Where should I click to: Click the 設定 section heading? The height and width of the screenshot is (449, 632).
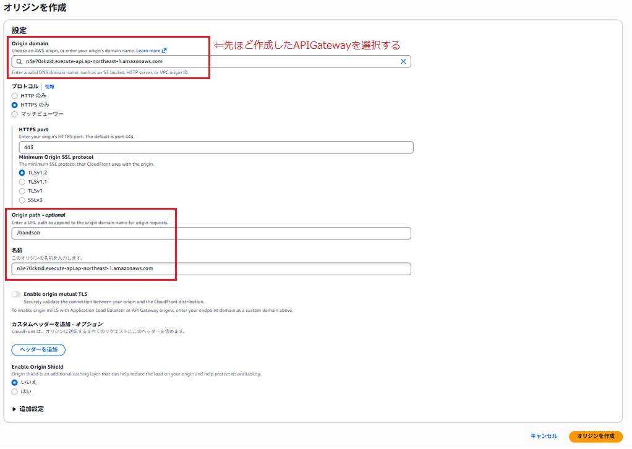click(19, 30)
